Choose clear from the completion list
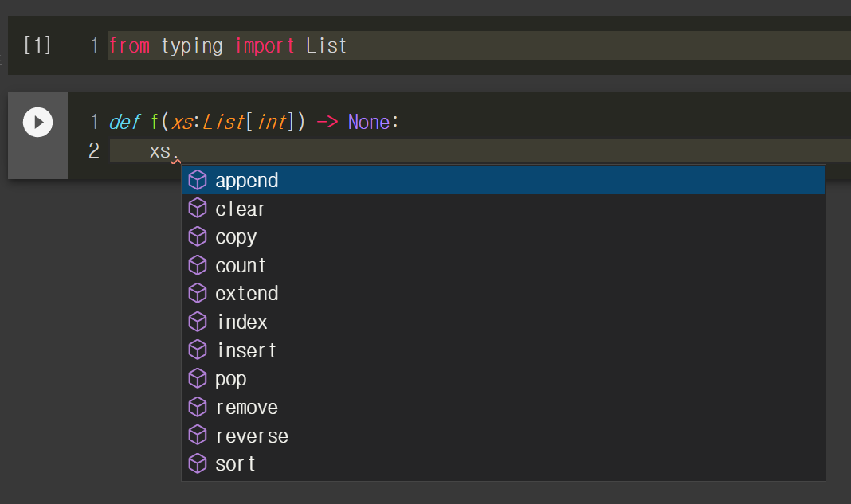 [x=241, y=209]
